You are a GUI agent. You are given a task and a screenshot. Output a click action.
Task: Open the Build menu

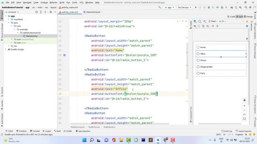[62, 2]
